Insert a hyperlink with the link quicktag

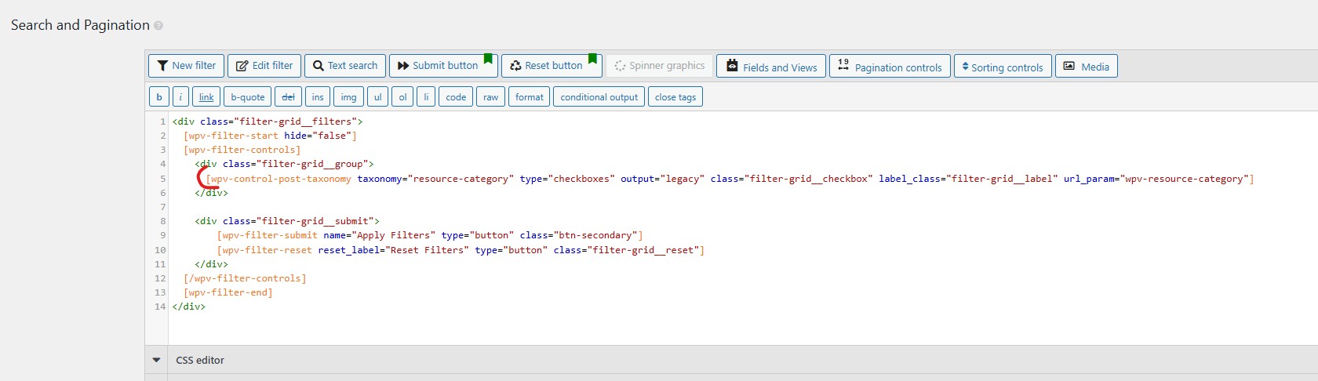tap(206, 97)
